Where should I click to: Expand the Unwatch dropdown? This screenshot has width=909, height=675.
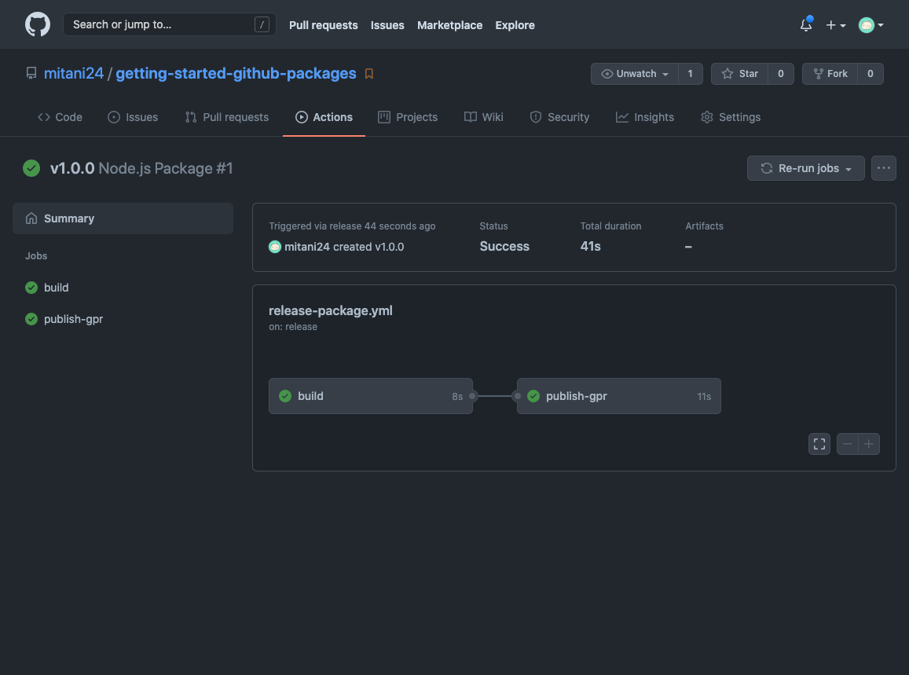pos(635,74)
